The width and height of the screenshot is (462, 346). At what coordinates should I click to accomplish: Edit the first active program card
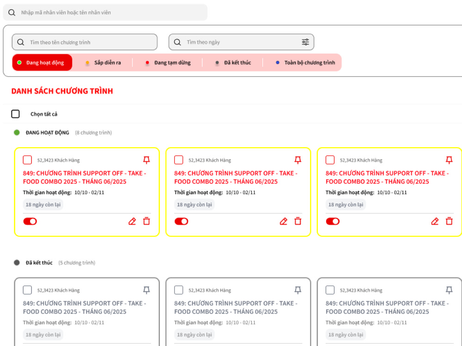tap(132, 221)
